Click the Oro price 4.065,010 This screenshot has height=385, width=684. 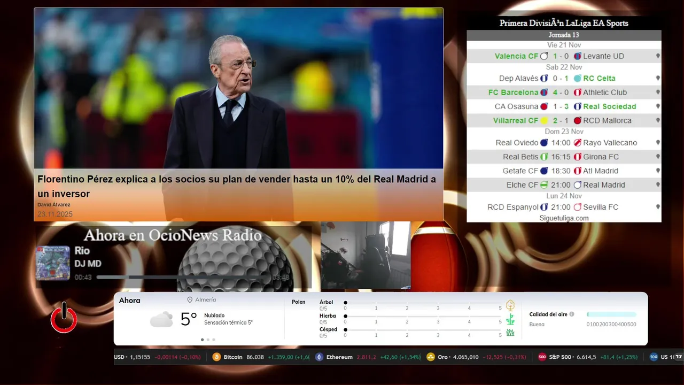pos(466,357)
